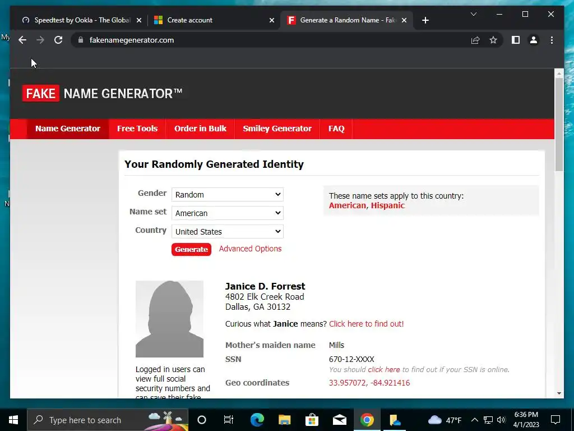Click the Chrome icon in taskbar

[367, 420]
